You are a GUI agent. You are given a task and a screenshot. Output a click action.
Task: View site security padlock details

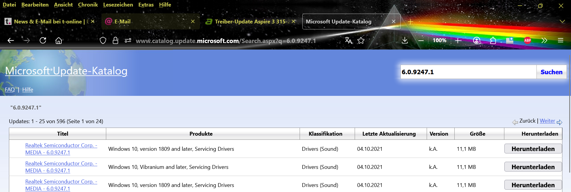[x=115, y=40]
